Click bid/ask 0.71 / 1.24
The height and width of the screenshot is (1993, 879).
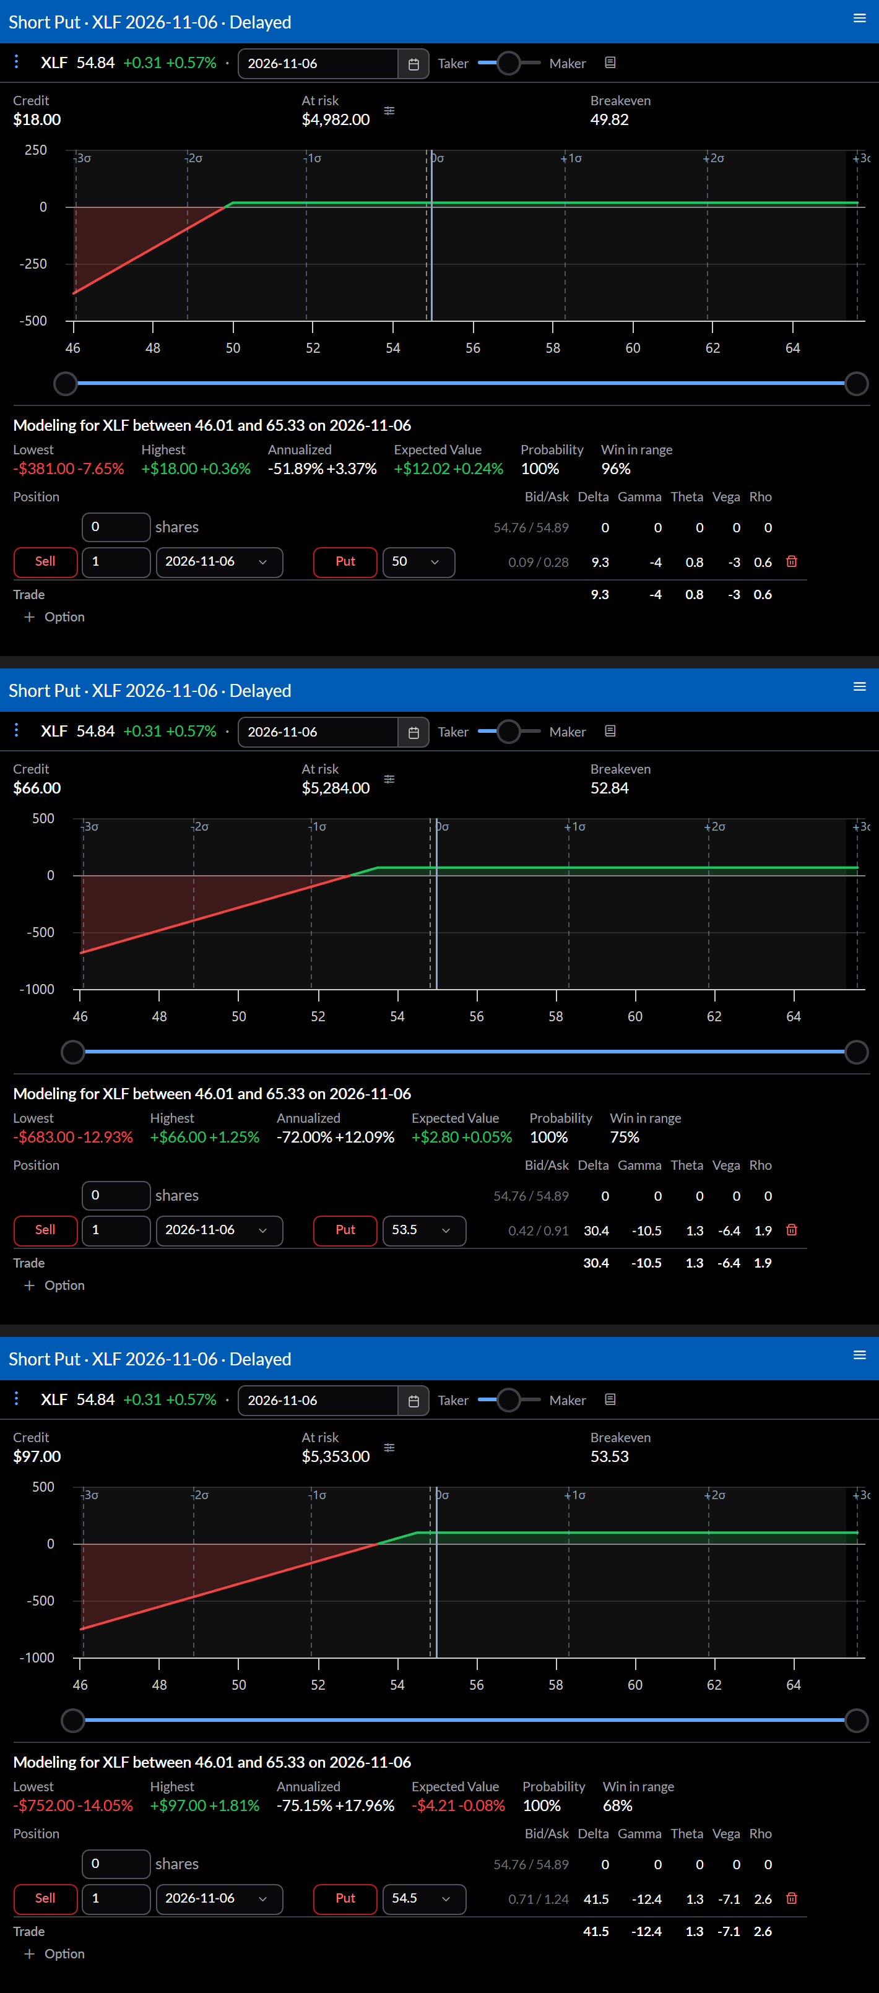coord(538,1900)
